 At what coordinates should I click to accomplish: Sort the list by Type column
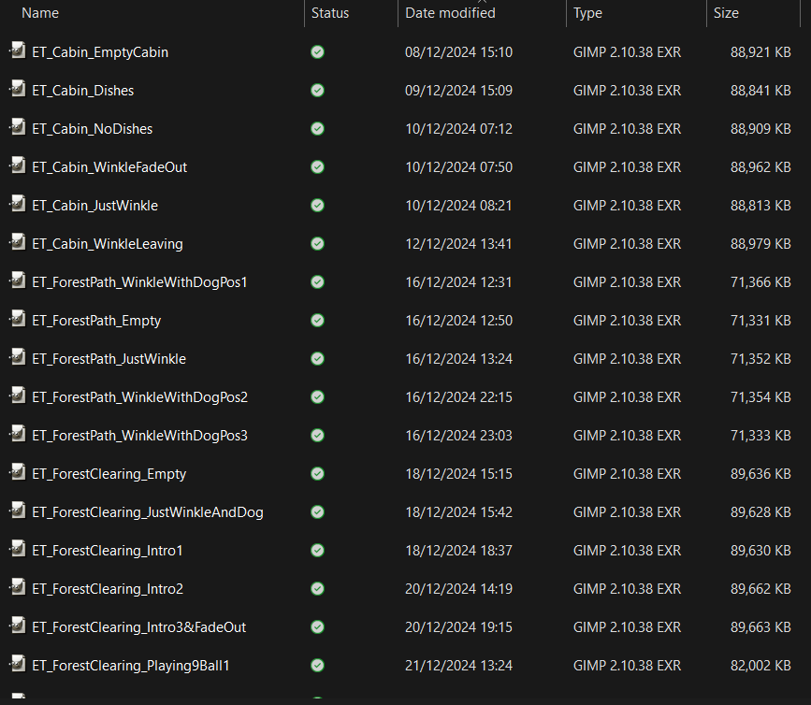[588, 13]
